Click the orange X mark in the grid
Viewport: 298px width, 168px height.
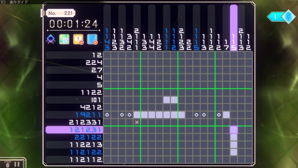tap(137, 122)
